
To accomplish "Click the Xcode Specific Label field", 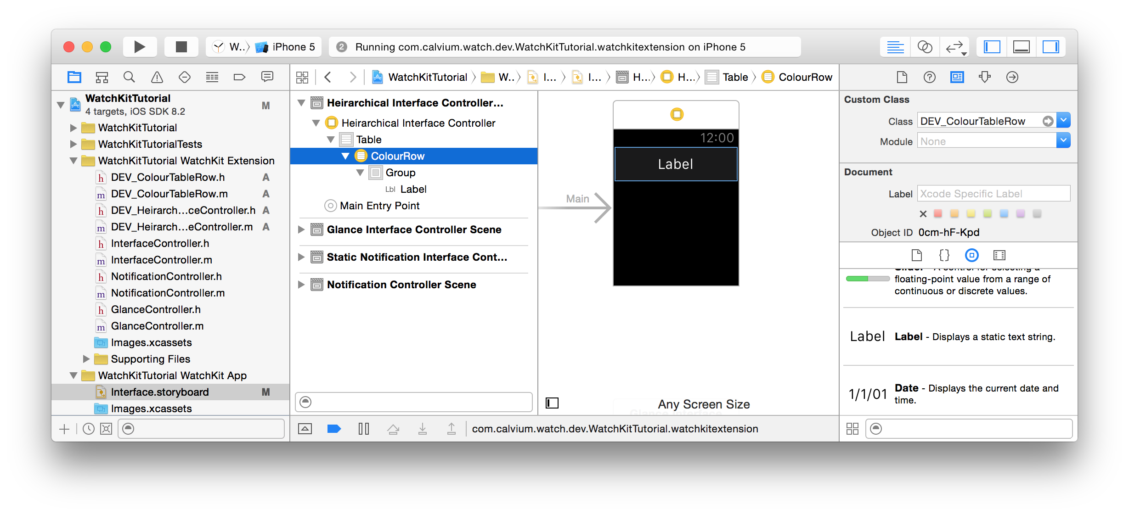I will (994, 194).
